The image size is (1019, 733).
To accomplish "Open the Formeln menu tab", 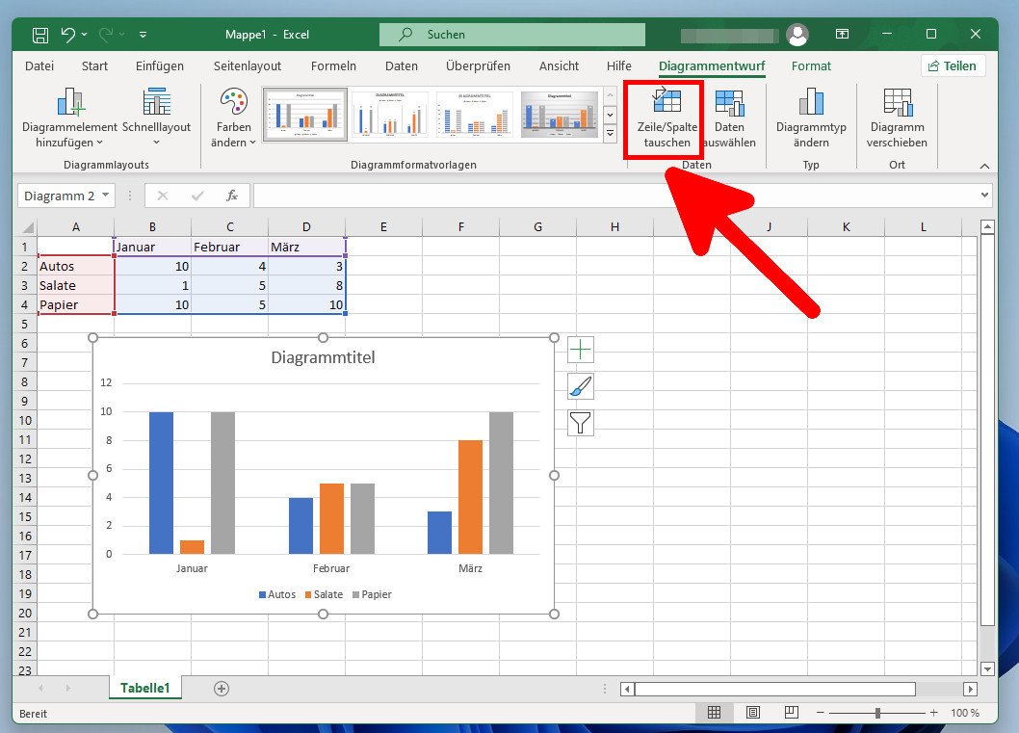I will point(333,65).
